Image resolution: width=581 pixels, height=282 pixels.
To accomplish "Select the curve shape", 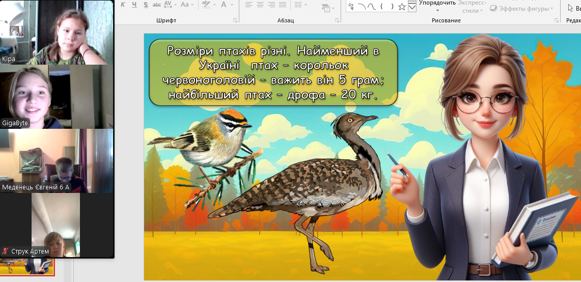I will [371, 6].
